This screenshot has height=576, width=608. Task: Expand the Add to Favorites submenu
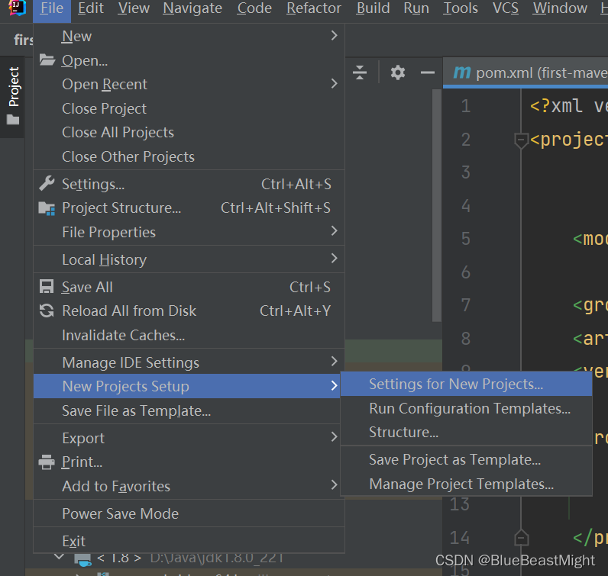[189, 486]
